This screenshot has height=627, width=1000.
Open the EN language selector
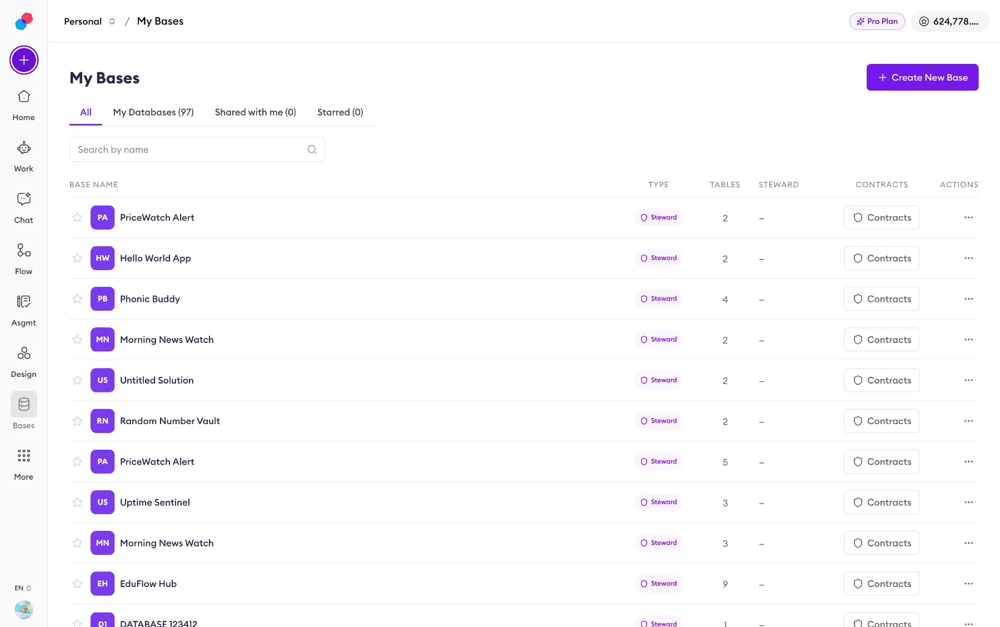click(23, 588)
